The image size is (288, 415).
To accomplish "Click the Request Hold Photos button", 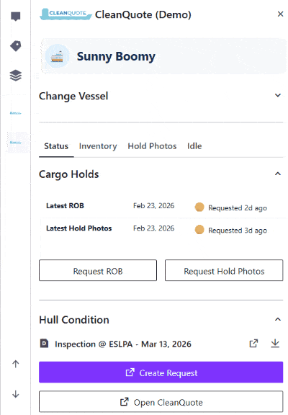I will click(224, 270).
